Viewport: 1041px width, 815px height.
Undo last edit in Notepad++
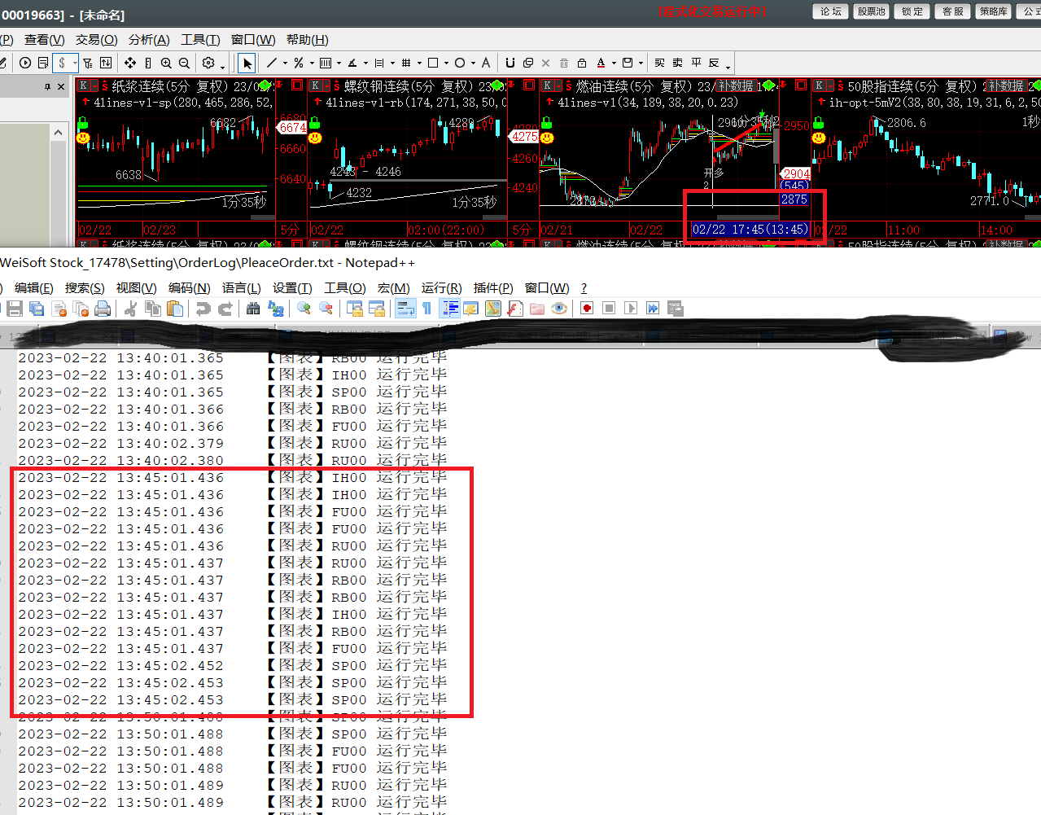click(203, 309)
